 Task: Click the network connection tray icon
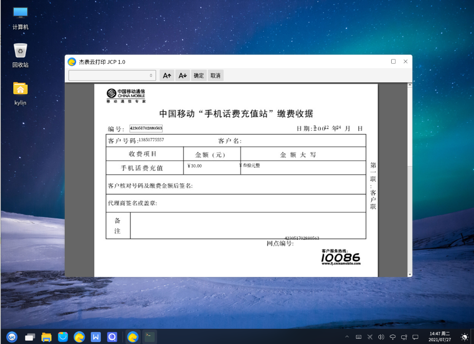(404, 337)
